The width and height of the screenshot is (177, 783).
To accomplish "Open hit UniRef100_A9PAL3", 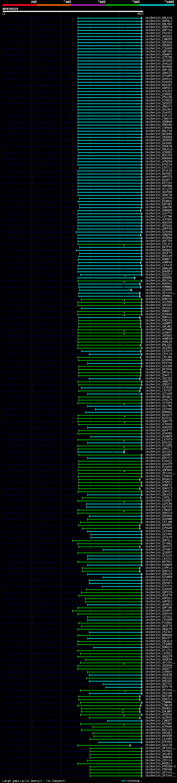I will (159, 21).
